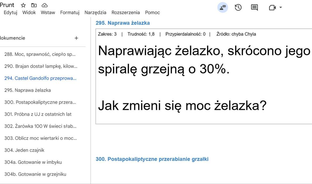Start a Google Meet call with the camera icon
312x184 pixels.
[272, 7]
